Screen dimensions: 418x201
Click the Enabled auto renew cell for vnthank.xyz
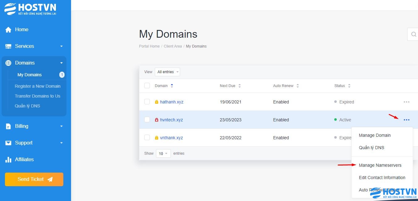[281, 138]
